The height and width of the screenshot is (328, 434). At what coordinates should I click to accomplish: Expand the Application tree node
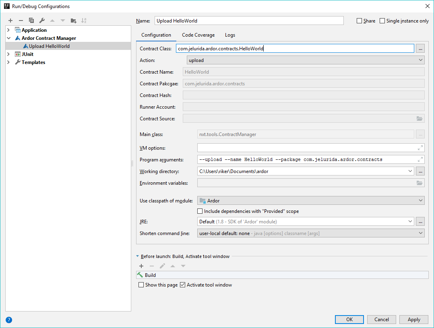tap(9, 30)
